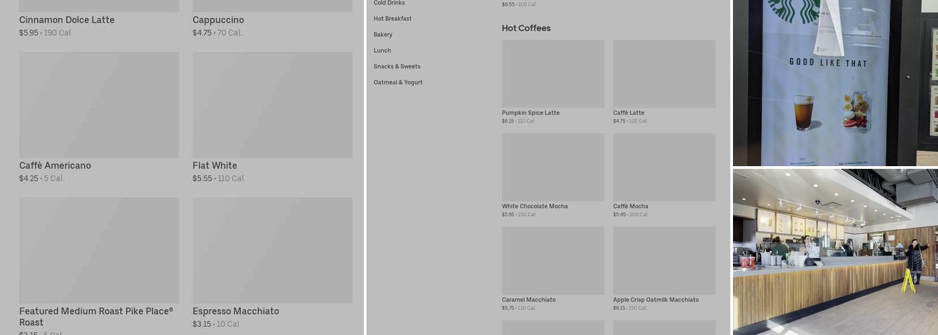938x335 pixels.
Task: Click Featured Medium Roast Pike Place Roast title
Action: pyautogui.click(x=96, y=317)
